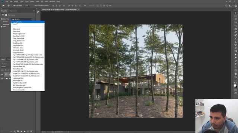Select the Lasso tool
Viewport: 238px width, 133px height.
tap(235, 19)
